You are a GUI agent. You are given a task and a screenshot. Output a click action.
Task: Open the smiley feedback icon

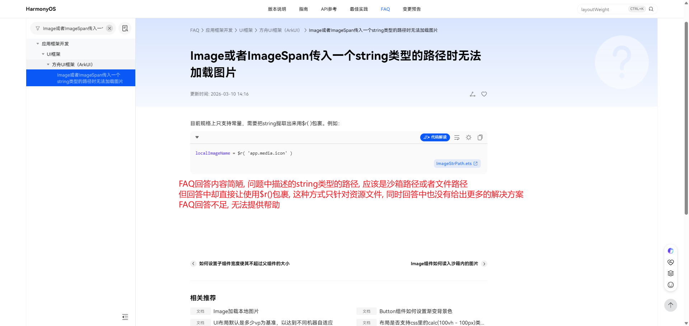coord(671,285)
